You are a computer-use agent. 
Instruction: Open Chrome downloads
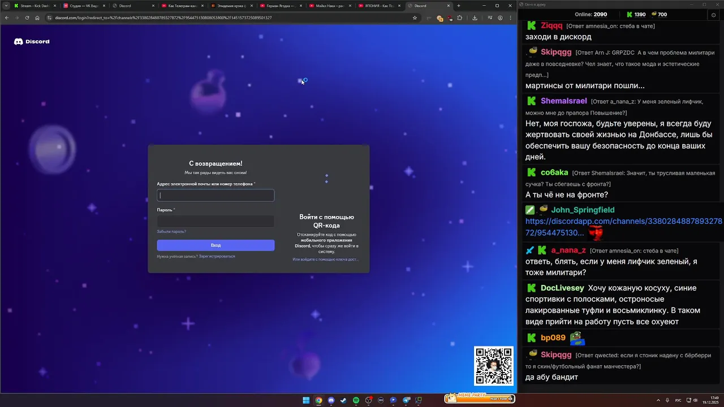(475, 18)
